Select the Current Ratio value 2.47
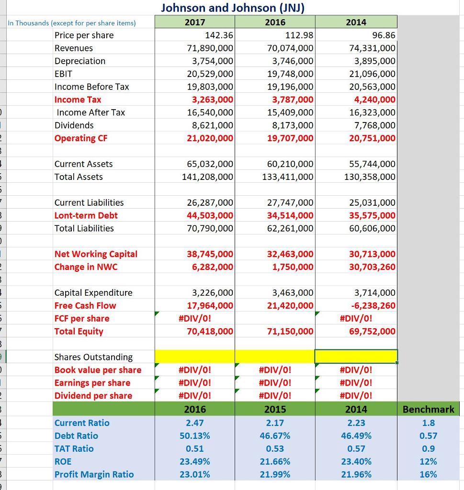The width and height of the screenshot is (464, 490). coord(194,423)
